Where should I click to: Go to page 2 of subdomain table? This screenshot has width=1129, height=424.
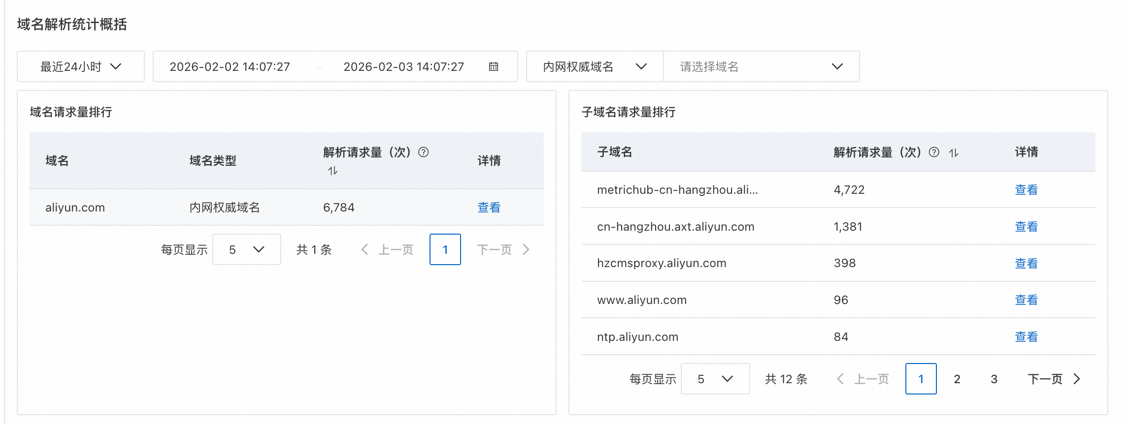click(x=957, y=379)
